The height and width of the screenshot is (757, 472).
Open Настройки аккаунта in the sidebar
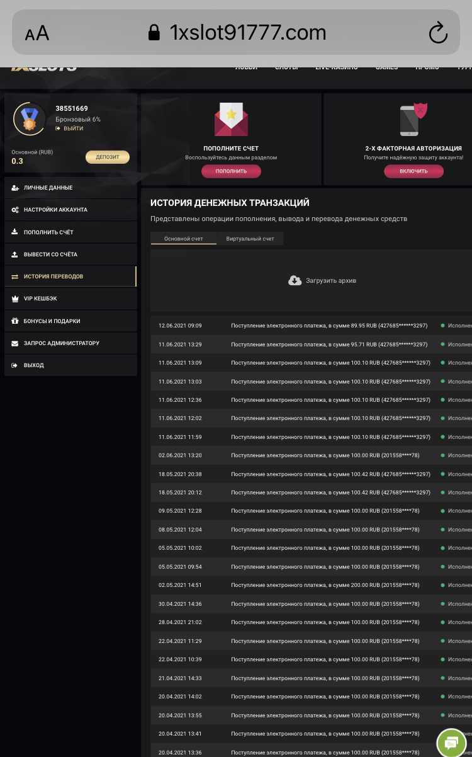coord(55,210)
